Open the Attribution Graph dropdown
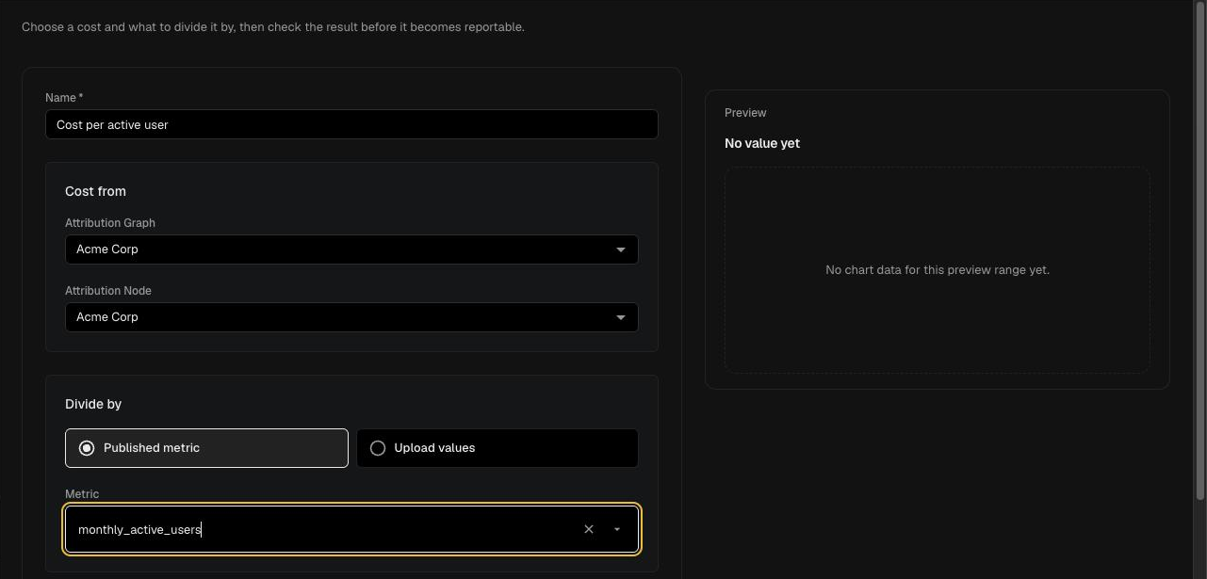The width and height of the screenshot is (1207, 579). pyautogui.click(x=351, y=249)
